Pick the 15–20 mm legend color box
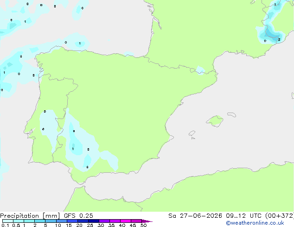This screenshot has width=294, height=227. 72,221
